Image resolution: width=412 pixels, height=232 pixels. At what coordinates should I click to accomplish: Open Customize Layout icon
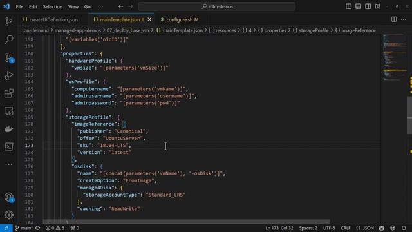[x=378, y=6]
